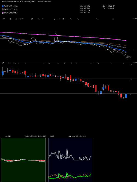Click the 8 price axis label
137x182 pixels.
(x=131, y=94)
